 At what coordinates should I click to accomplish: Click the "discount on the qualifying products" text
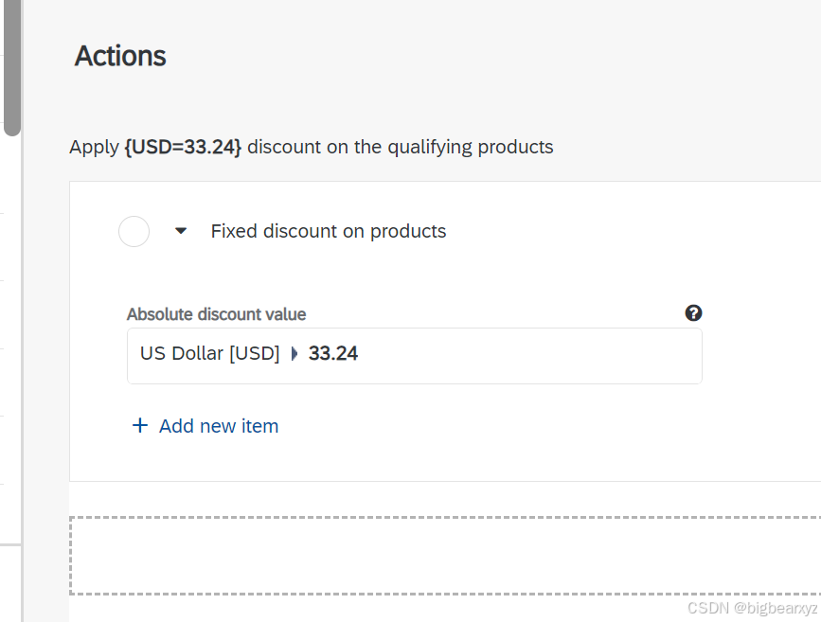(400, 147)
